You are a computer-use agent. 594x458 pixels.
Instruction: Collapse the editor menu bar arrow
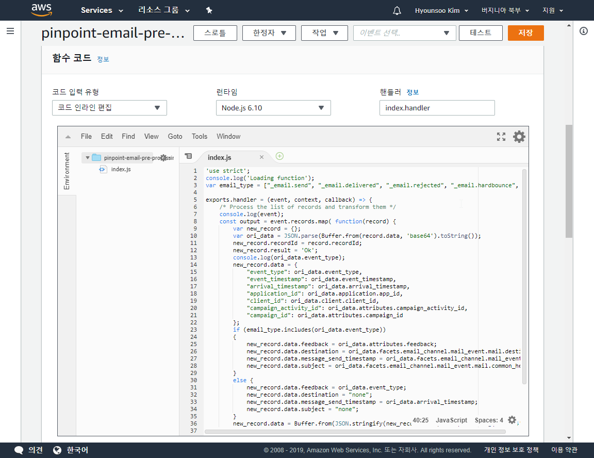click(68, 137)
